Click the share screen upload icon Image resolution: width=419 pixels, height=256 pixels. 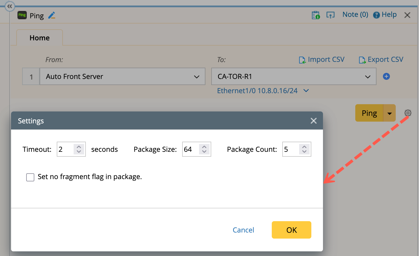(330, 15)
